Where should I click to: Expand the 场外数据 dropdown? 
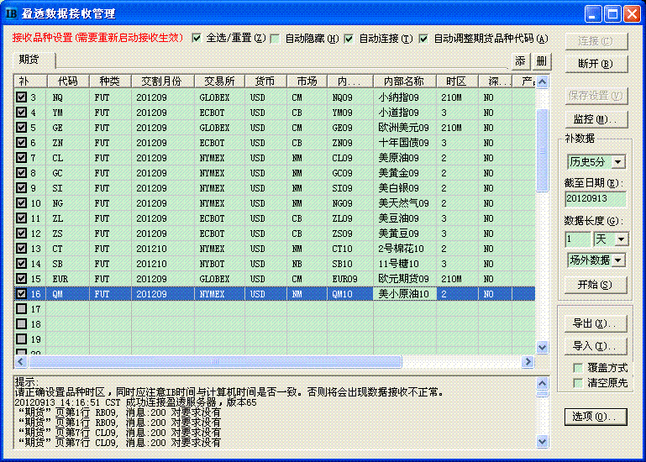[619, 260]
